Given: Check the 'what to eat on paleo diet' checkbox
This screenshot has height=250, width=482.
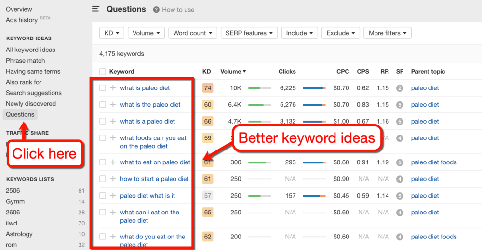Looking at the screenshot, I should tap(102, 162).
